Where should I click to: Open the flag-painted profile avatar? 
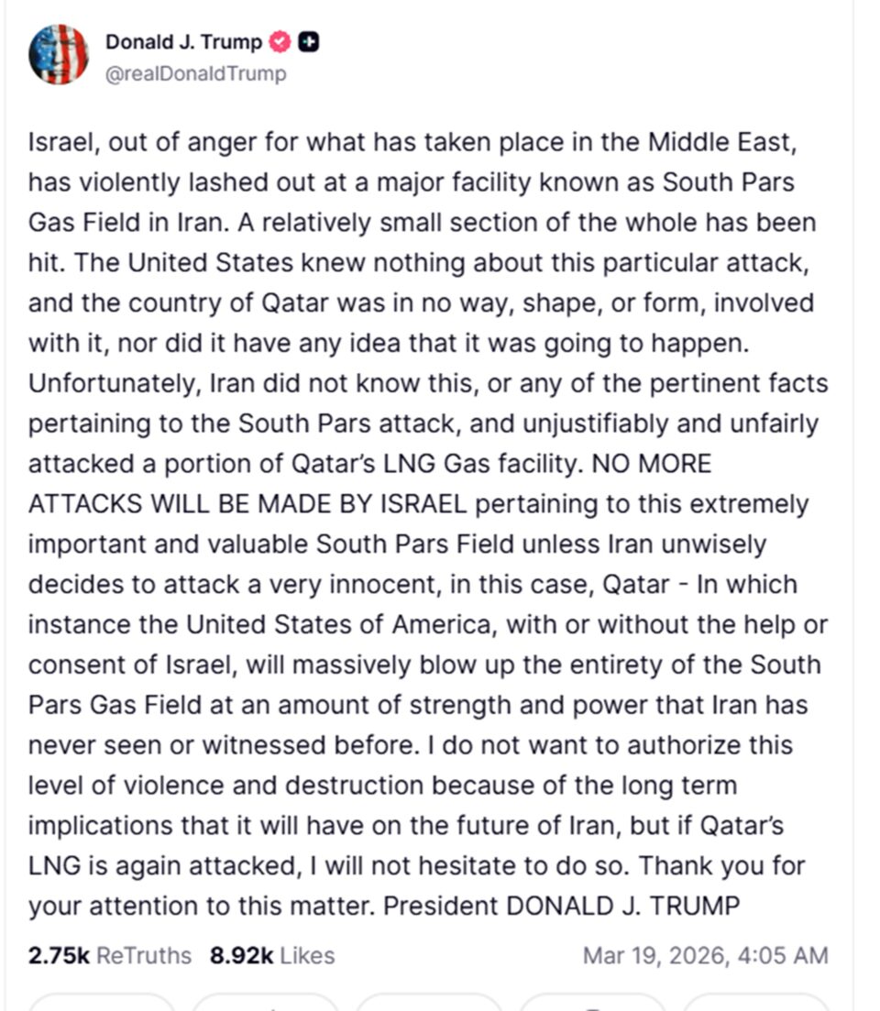[59, 55]
